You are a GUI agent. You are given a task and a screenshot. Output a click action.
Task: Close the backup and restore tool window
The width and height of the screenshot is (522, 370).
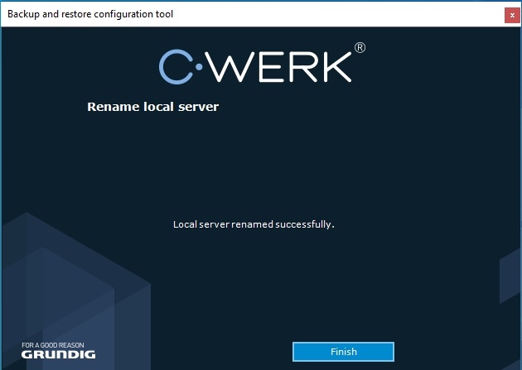tap(512, 14)
